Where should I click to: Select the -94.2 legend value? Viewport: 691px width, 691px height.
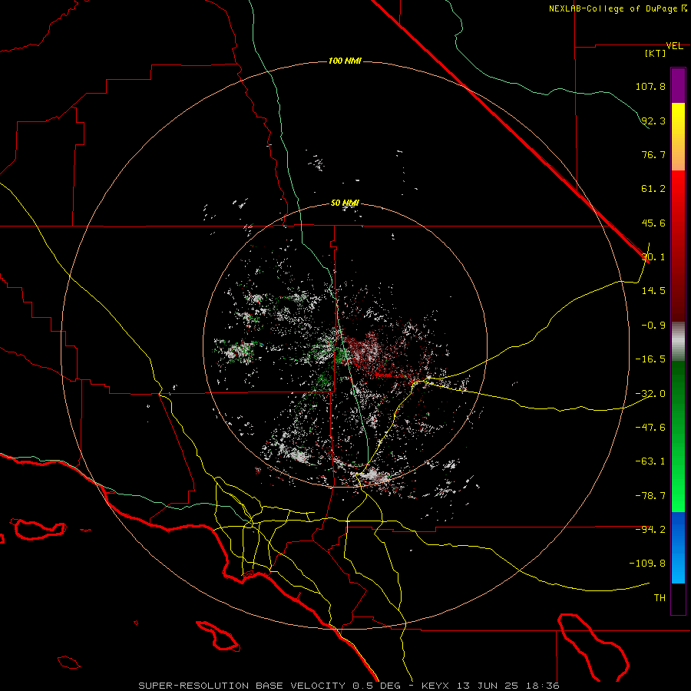[x=650, y=530]
